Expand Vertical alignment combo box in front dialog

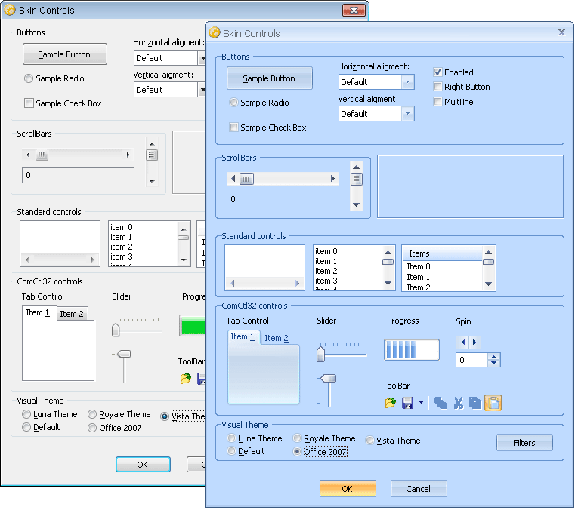click(407, 114)
